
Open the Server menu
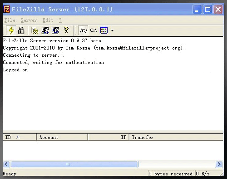point(29,20)
